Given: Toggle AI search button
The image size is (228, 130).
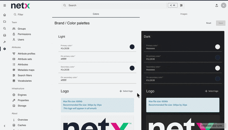Looking at the screenshot, I should click(x=173, y=5).
